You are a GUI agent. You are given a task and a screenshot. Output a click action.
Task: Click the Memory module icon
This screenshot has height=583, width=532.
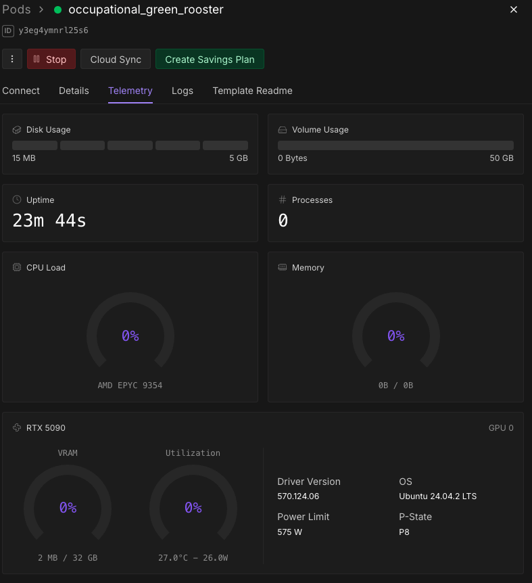point(283,267)
